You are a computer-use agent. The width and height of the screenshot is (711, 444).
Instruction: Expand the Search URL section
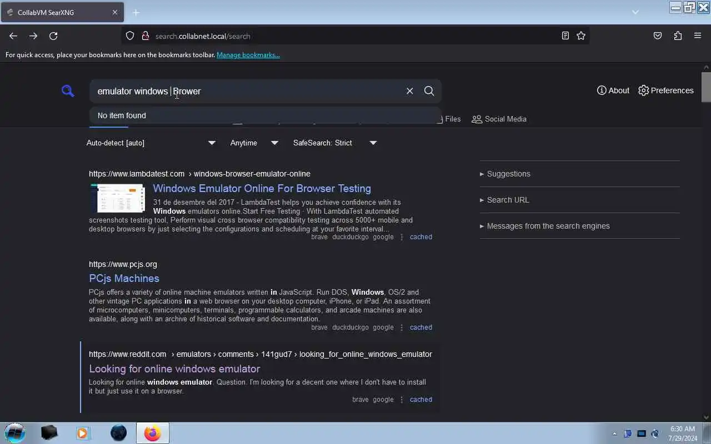click(x=504, y=200)
